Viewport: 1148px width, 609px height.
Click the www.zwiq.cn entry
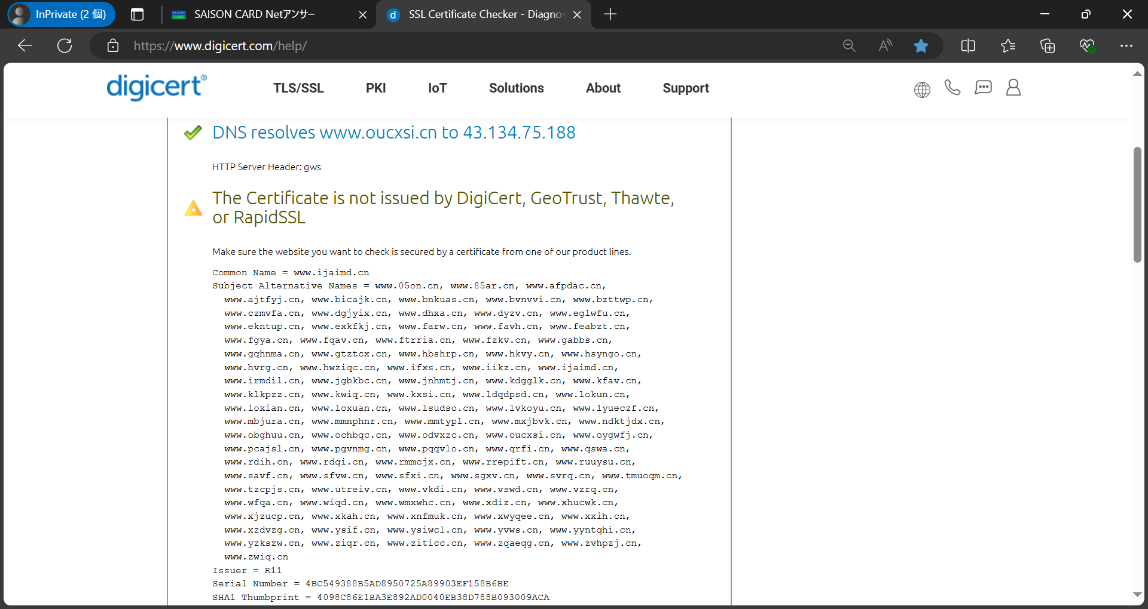point(257,557)
